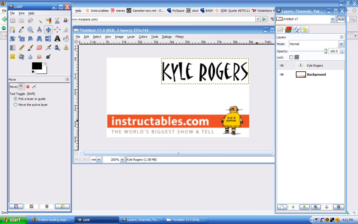
Task: Select the Blend gradient tool
Action: (13, 47)
